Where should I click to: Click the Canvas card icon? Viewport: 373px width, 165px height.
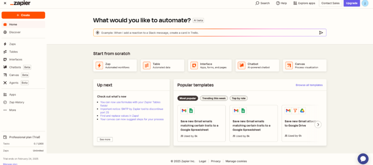(x=289, y=65)
